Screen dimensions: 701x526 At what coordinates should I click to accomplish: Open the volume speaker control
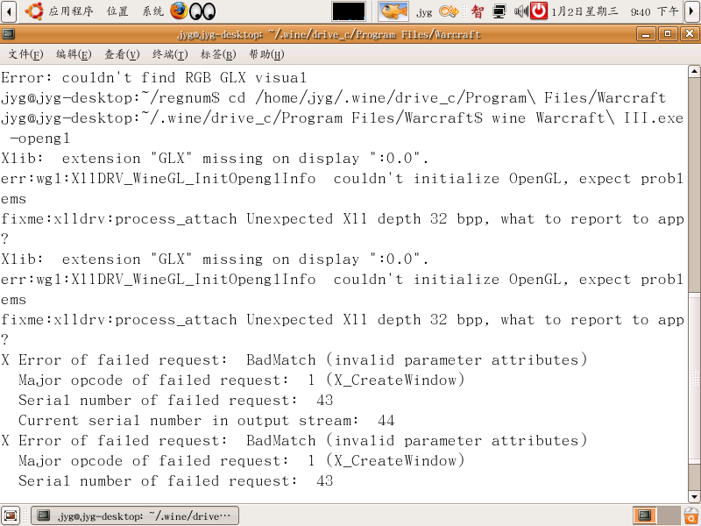(520, 11)
